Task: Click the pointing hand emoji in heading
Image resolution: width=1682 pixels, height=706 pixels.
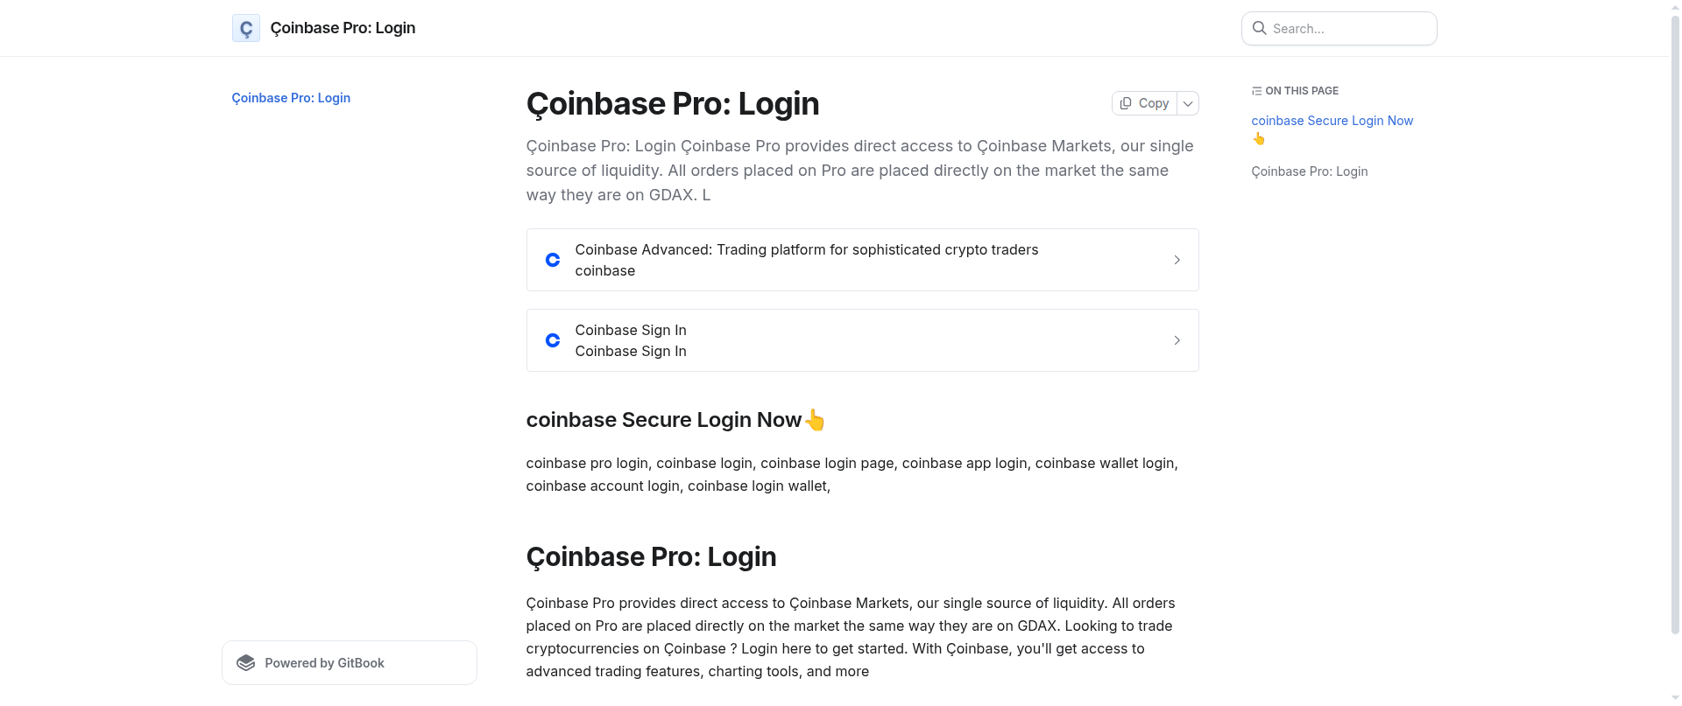Action: pyautogui.click(x=815, y=421)
